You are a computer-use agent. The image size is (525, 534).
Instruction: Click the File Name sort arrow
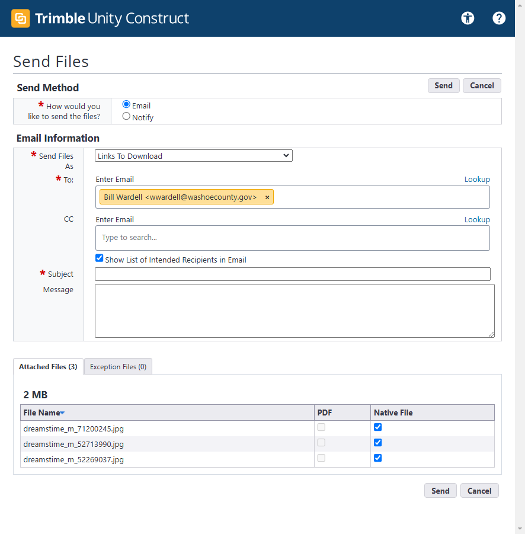pos(62,413)
